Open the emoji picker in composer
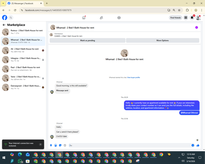Screen dimensions: 205x164 pos(193,145)
